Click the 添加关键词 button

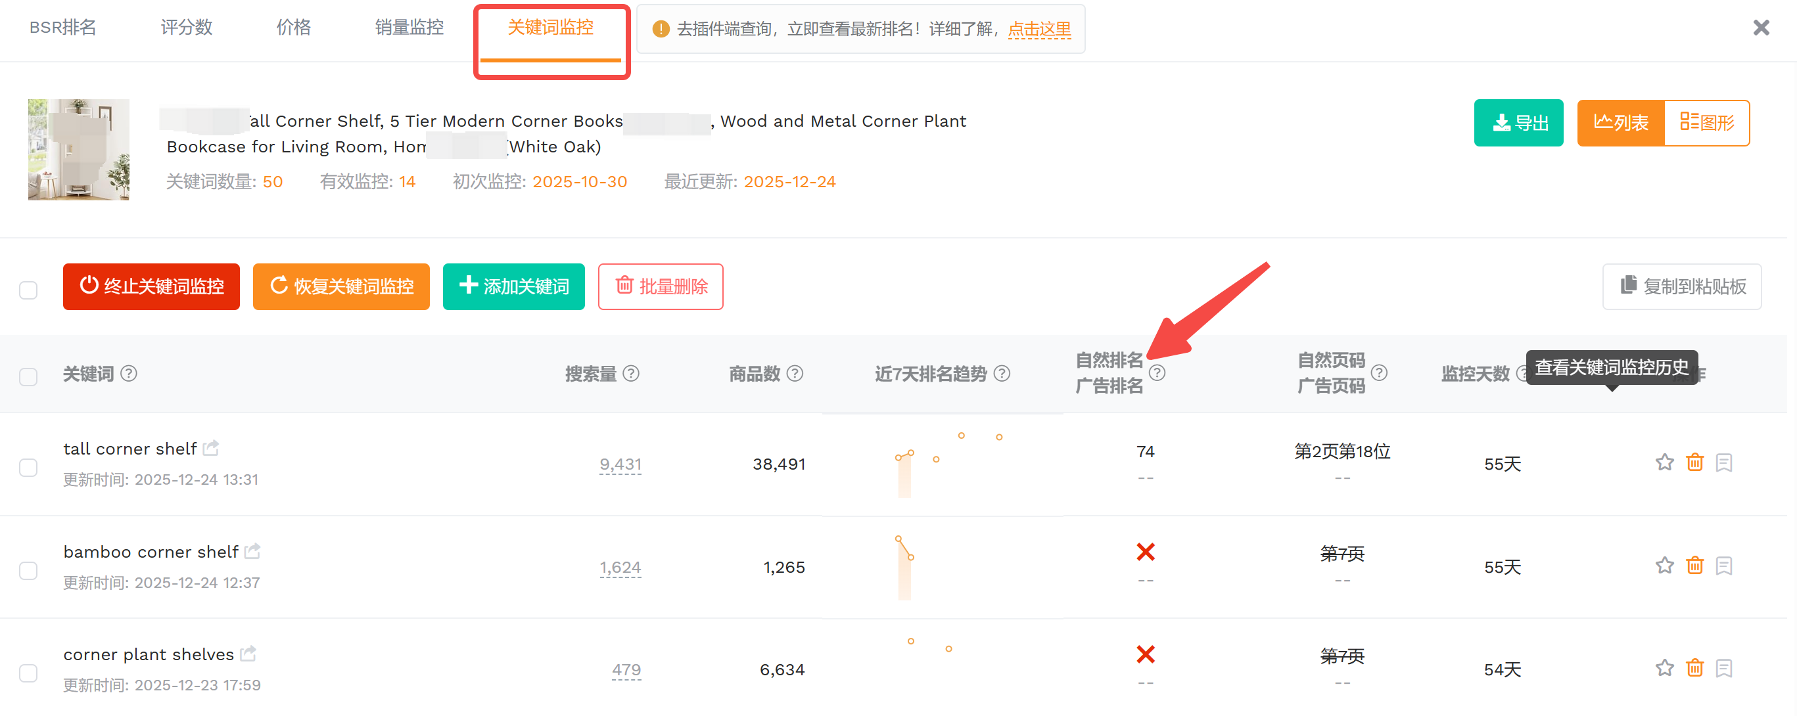pos(513,286)
